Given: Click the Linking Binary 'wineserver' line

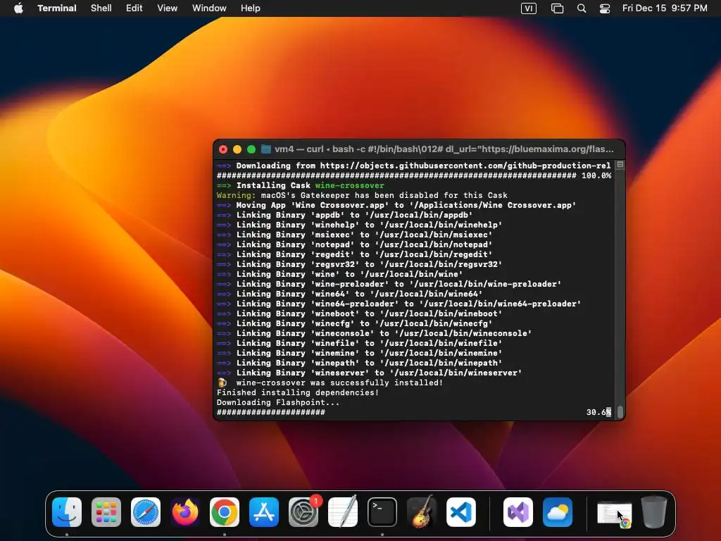Looking at the screenshot, I should click(369, 373).
